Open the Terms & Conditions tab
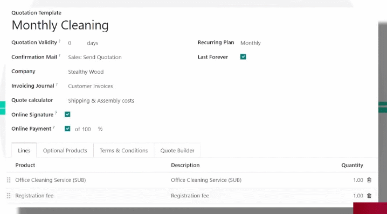This screenshot has height=214, width=387. point(123,151)
